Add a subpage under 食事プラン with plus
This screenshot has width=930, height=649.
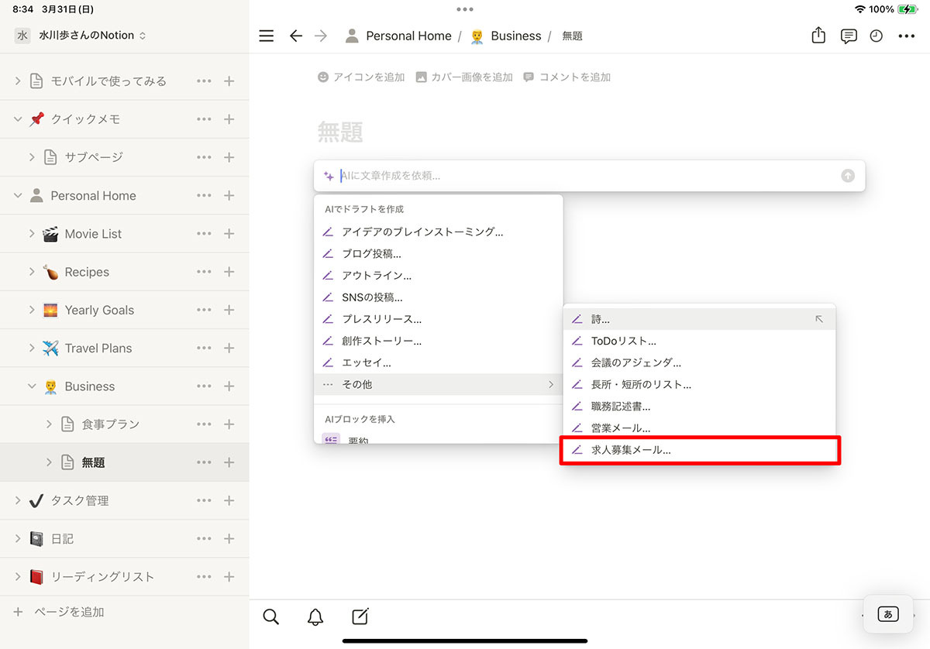(229, 424)
